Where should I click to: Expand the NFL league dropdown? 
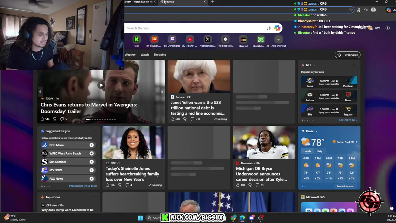(314, 65)
